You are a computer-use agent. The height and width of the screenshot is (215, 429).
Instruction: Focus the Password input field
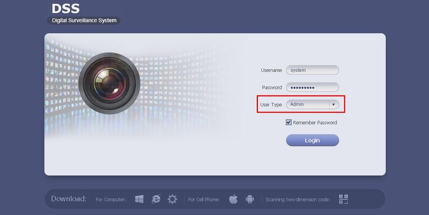click(313, 87)
